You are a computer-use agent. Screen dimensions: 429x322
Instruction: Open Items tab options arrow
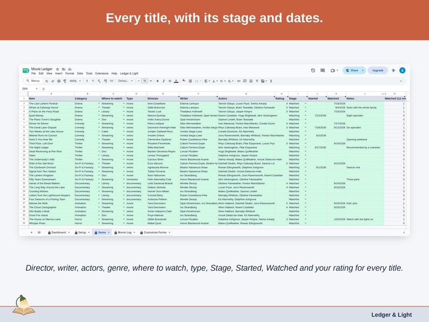pyautogui.click(x=109, y=232)
